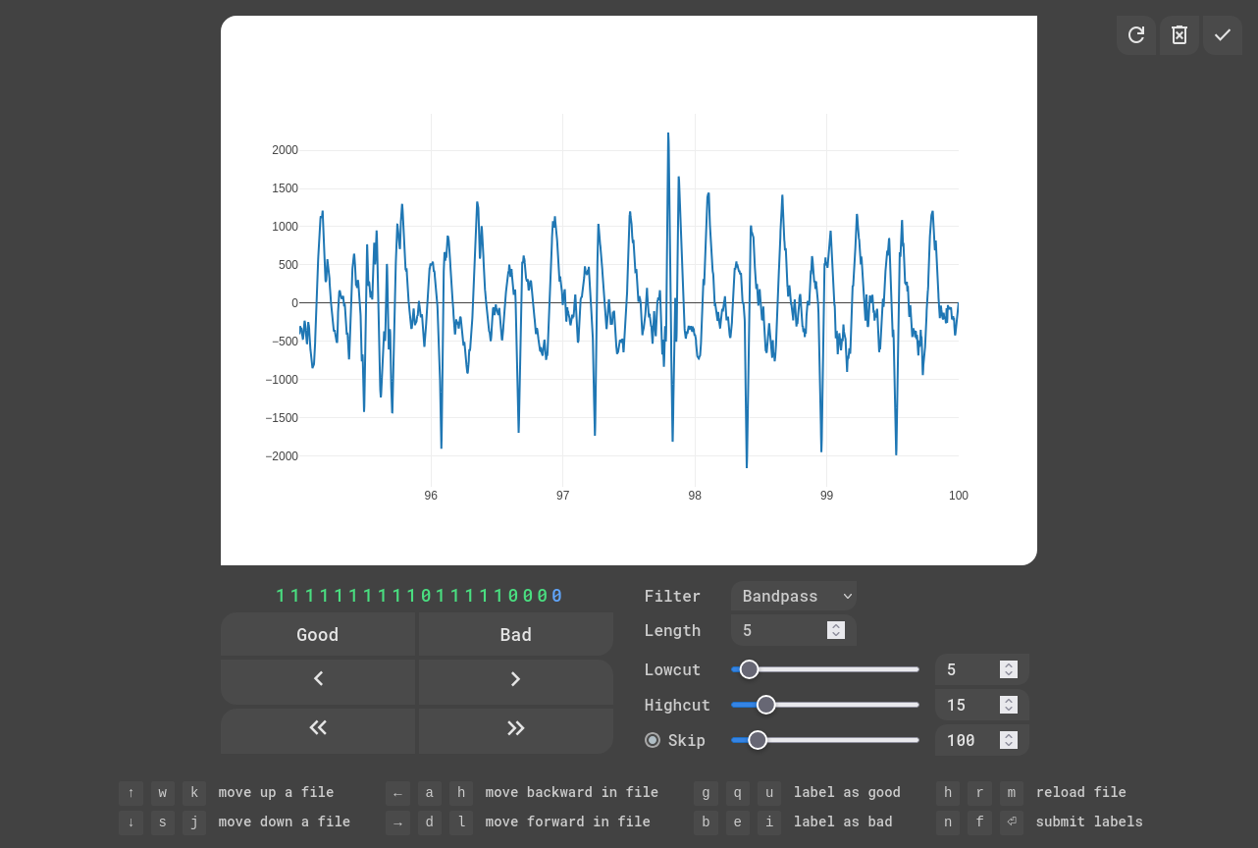Click the Lowcut value stepper arrows
Screen dimensions: 1258x848
1008,669
